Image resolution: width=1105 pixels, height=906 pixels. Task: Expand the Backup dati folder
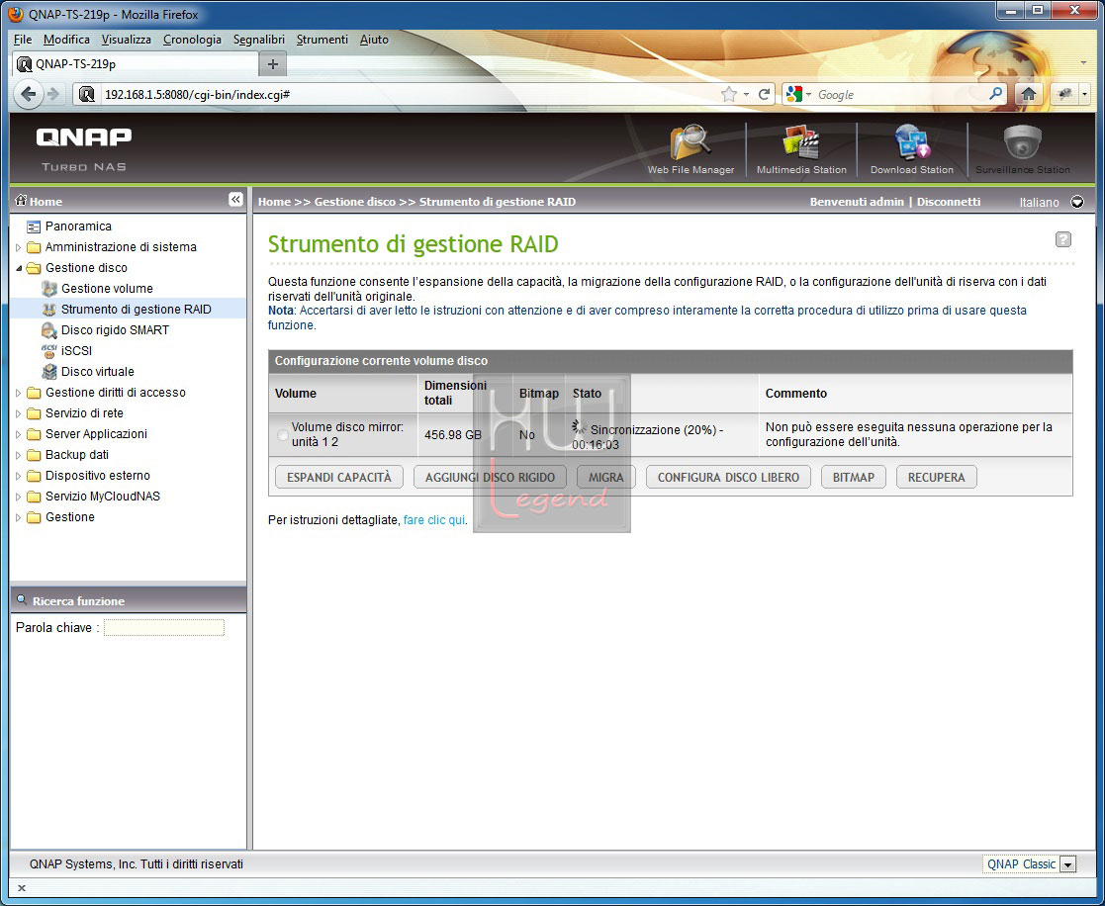tap(19, 455)
